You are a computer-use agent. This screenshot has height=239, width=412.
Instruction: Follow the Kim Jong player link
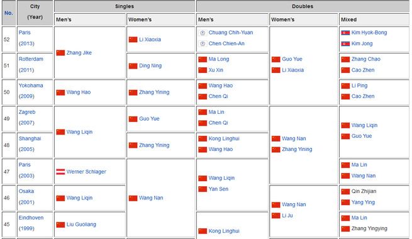click(x=362, y=43)
